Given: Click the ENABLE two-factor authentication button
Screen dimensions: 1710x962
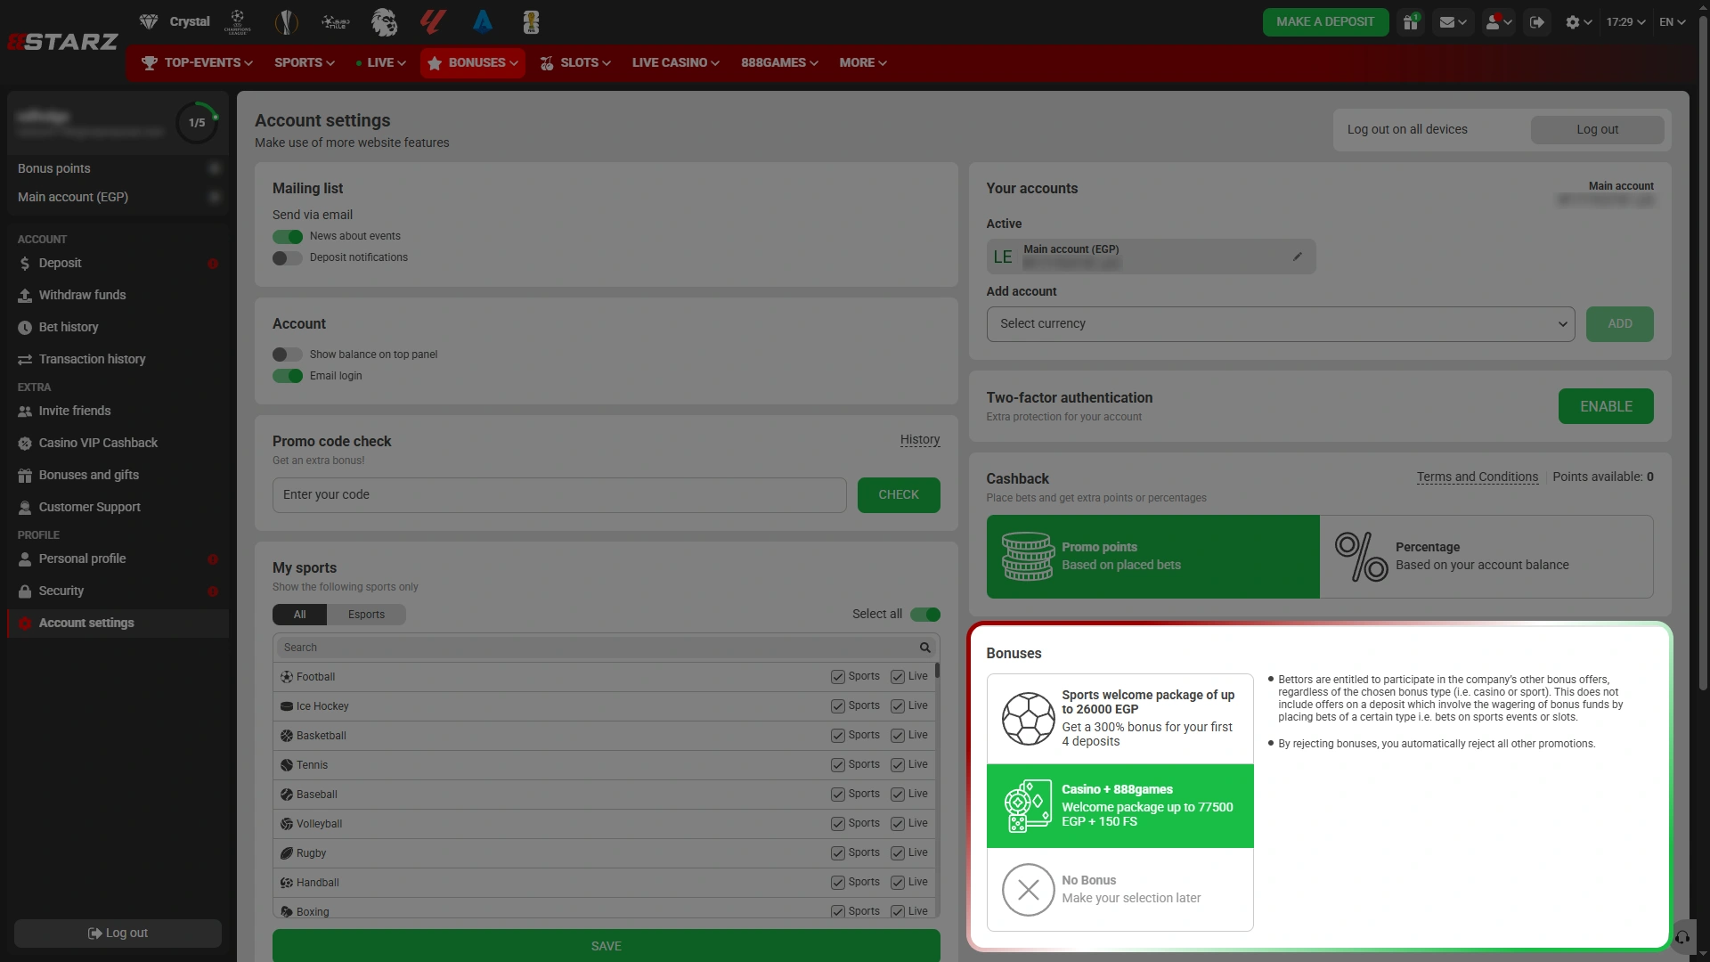Looking at the screenshot, I should click(1606, 406).
